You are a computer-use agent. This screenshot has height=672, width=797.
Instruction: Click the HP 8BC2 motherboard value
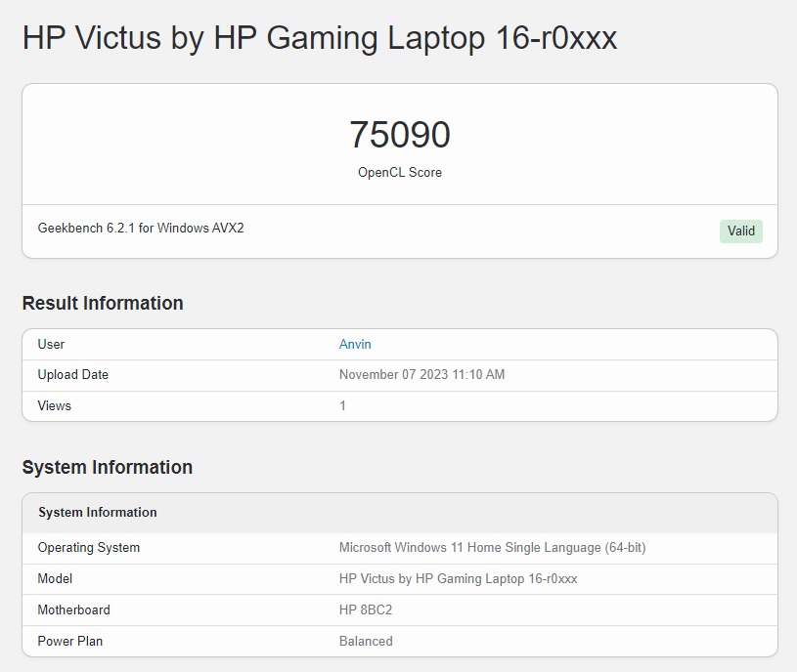click(x=366, y=610)
